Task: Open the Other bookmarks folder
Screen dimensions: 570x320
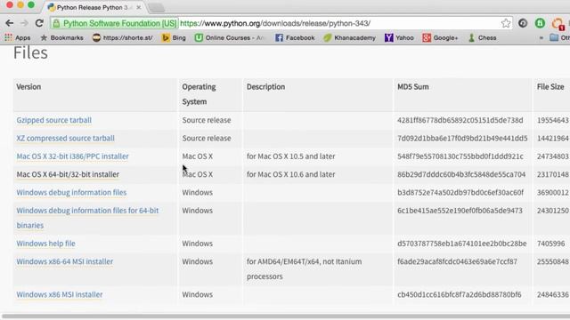Action: pos(560,37)
